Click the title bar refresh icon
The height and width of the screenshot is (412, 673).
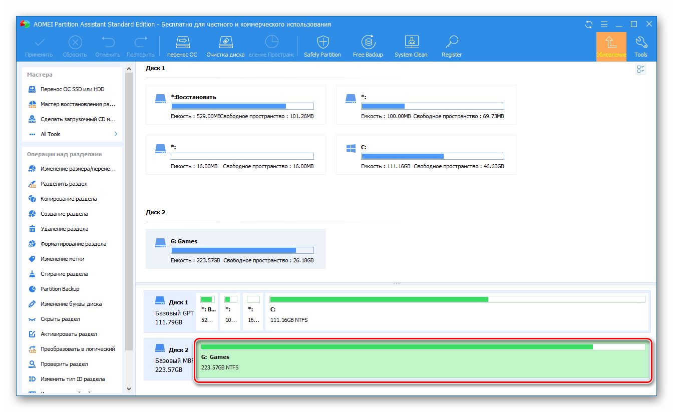click(x=588, y=24)
